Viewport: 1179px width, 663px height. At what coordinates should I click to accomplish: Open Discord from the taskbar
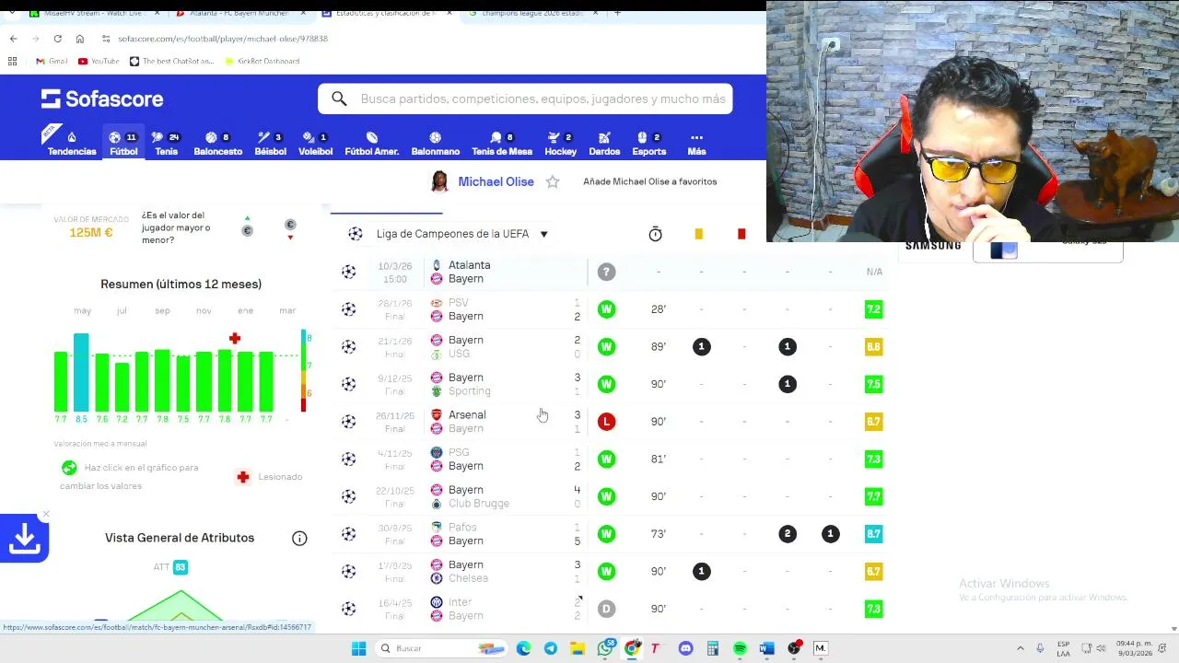685,648
